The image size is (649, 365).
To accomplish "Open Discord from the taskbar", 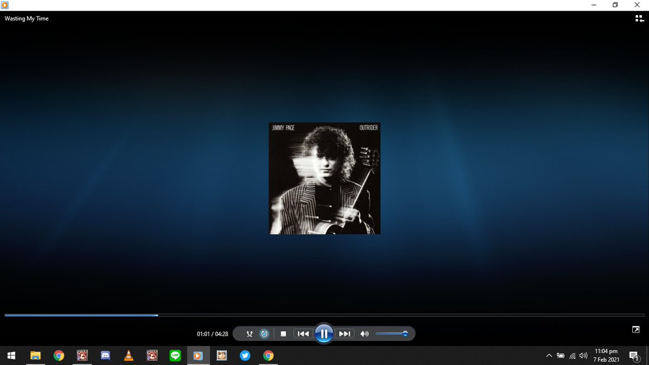I will (x=105, y=355).
